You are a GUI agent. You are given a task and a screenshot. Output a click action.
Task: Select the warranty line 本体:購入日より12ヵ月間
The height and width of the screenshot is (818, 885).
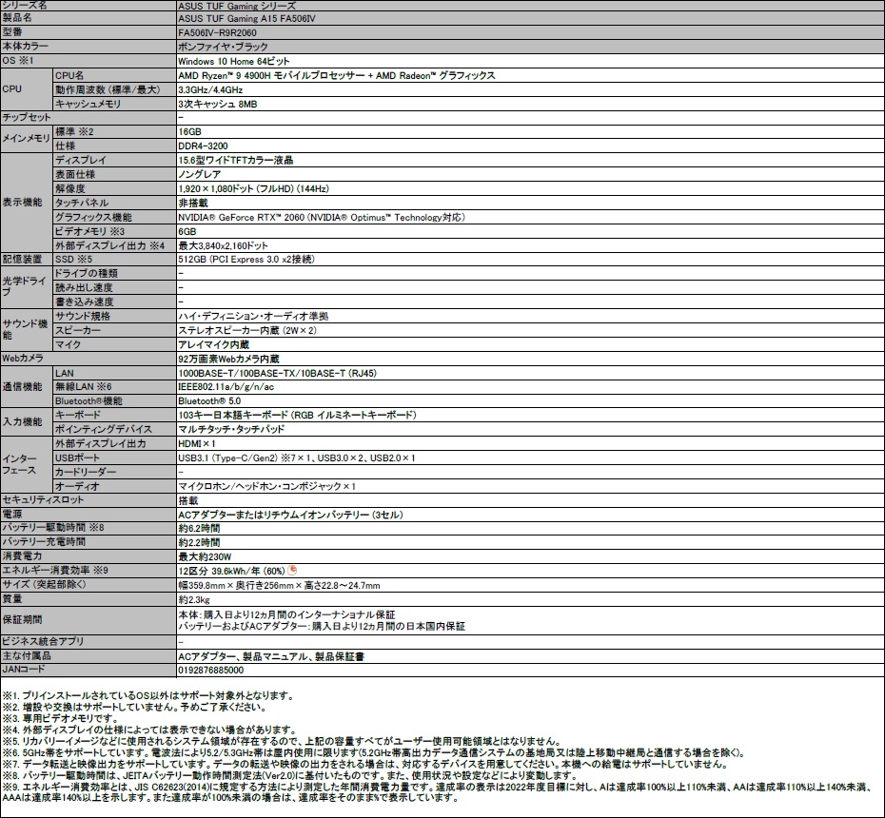(x=286, y=614)
